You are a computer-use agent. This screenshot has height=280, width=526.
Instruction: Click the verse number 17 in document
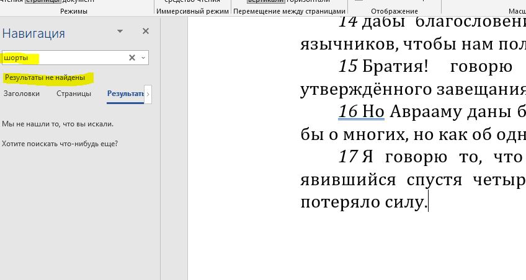pos(348,156)
